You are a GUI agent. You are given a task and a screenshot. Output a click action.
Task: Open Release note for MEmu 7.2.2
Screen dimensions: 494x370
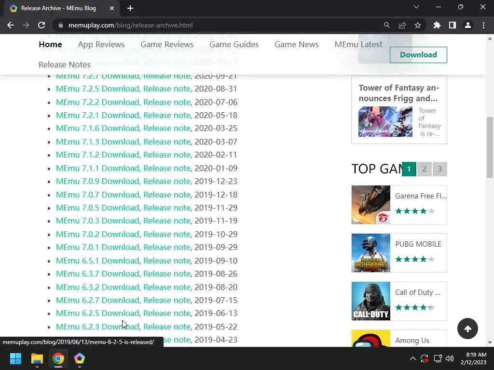tap(167, 102)
